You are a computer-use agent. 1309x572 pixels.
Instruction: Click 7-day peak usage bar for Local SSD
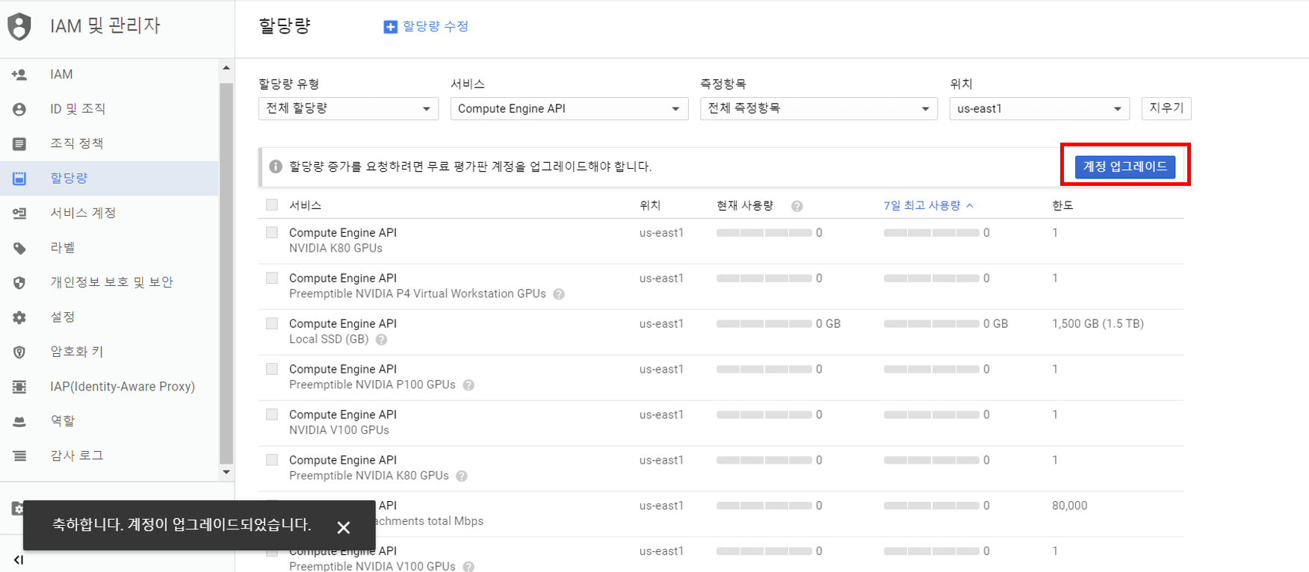[x=931, y=324]
